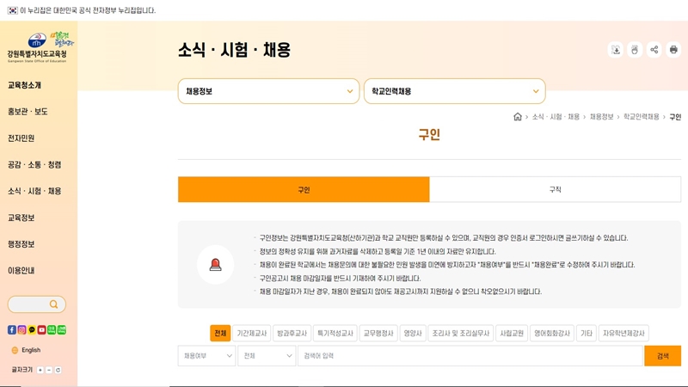This screenshot has height=387, width=688.
Task: Click the red siren notice icon
Action: 216,265
